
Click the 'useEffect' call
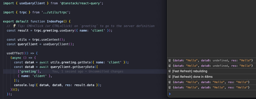click(15, 53)
